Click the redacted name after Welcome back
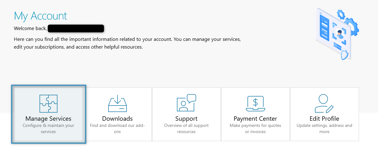The width and height of the screenshot is (378, 147). tap(76, 28)
